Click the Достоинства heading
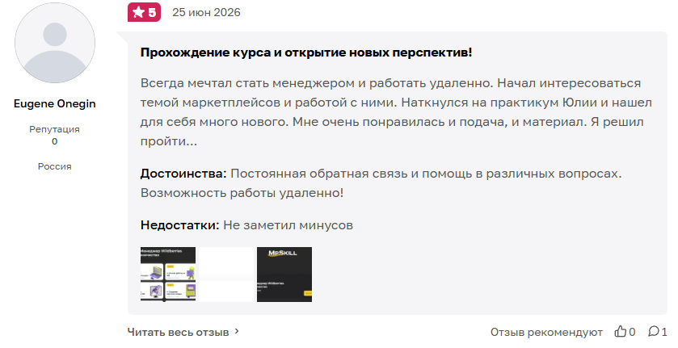678x348 pixels. (x=183, y=174)
